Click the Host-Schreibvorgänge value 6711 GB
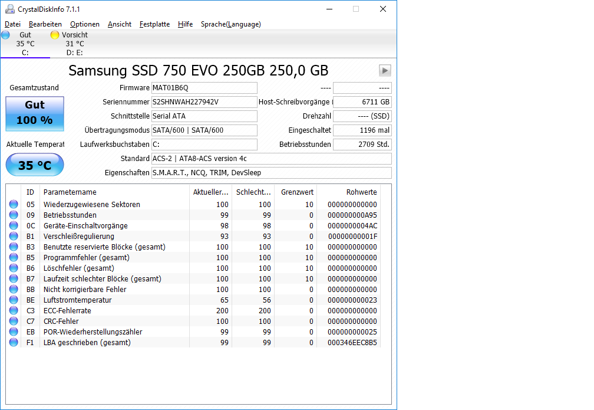594x410 pixels. [362, 102]
